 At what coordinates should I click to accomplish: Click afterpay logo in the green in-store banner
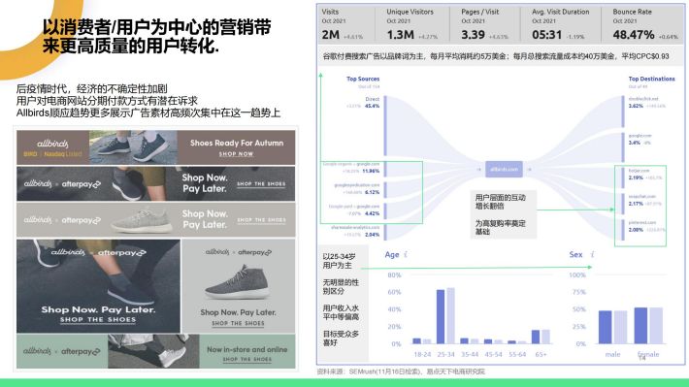(81, 351)
